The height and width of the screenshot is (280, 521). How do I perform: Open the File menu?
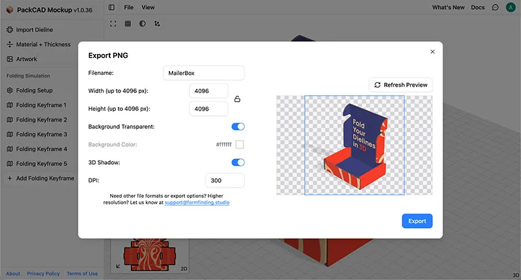(128, 7)
